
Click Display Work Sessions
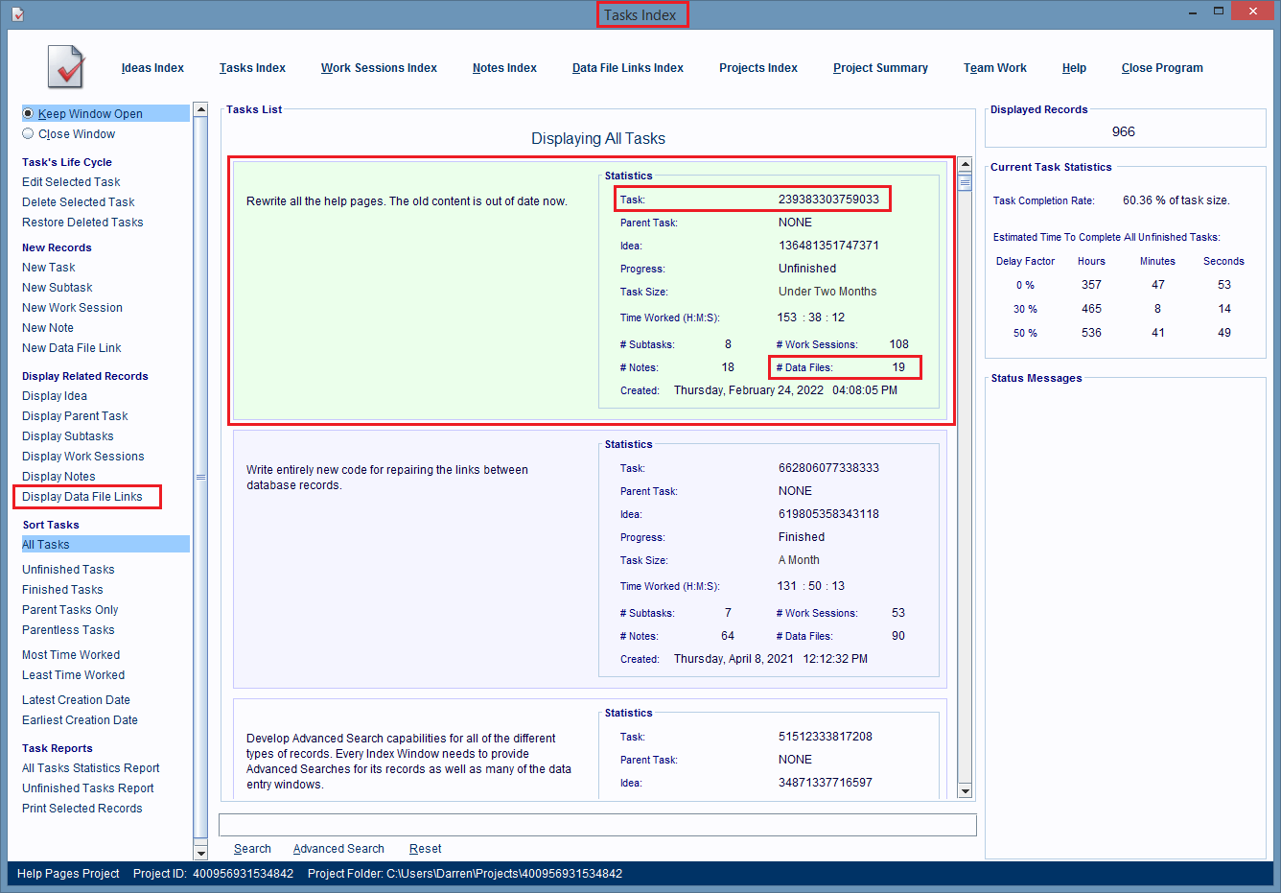(x=83, y=457)
